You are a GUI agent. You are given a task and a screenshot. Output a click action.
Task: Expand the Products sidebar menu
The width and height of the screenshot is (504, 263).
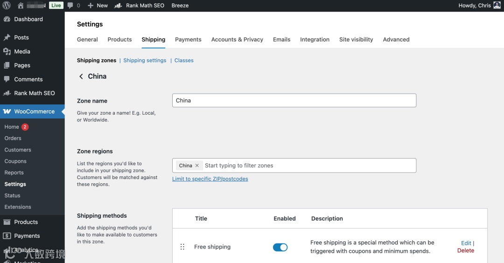(26, 222)
